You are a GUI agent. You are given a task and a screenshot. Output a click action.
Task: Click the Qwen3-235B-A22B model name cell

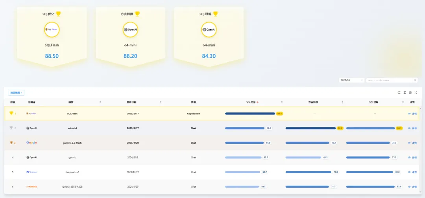point(72,187)
